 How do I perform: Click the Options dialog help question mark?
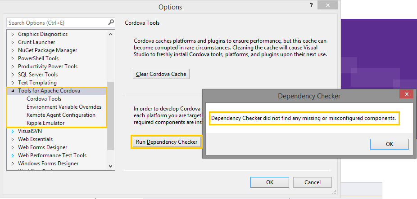(x=311, y=5)
